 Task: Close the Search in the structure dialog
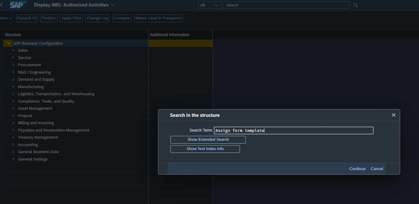(393, 115)
